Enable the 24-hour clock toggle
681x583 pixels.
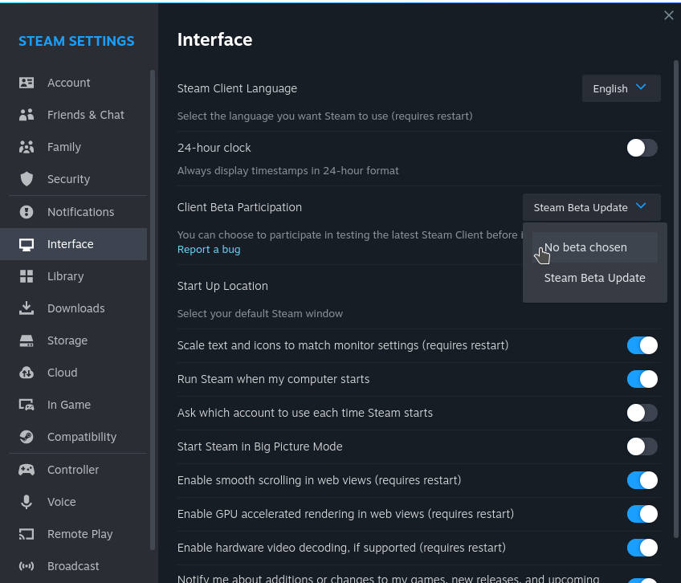(x=642, y=148)
